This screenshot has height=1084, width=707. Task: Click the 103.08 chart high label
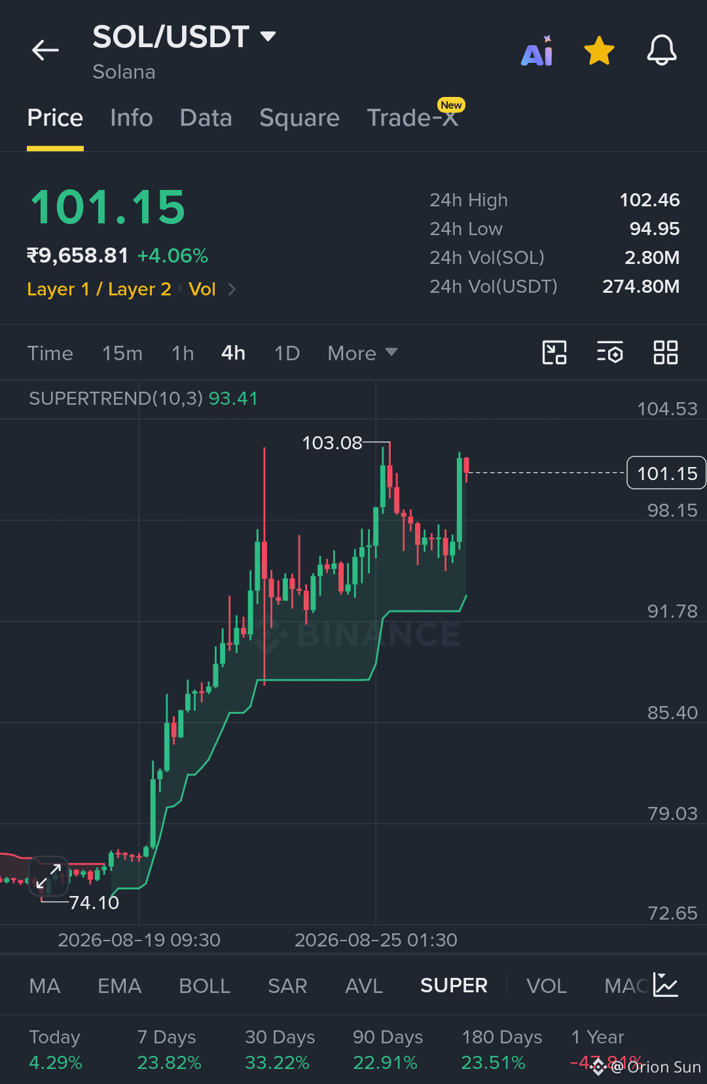[332, 443]
